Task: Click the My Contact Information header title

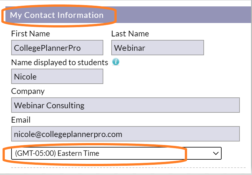Action: (x=57, y=15)
